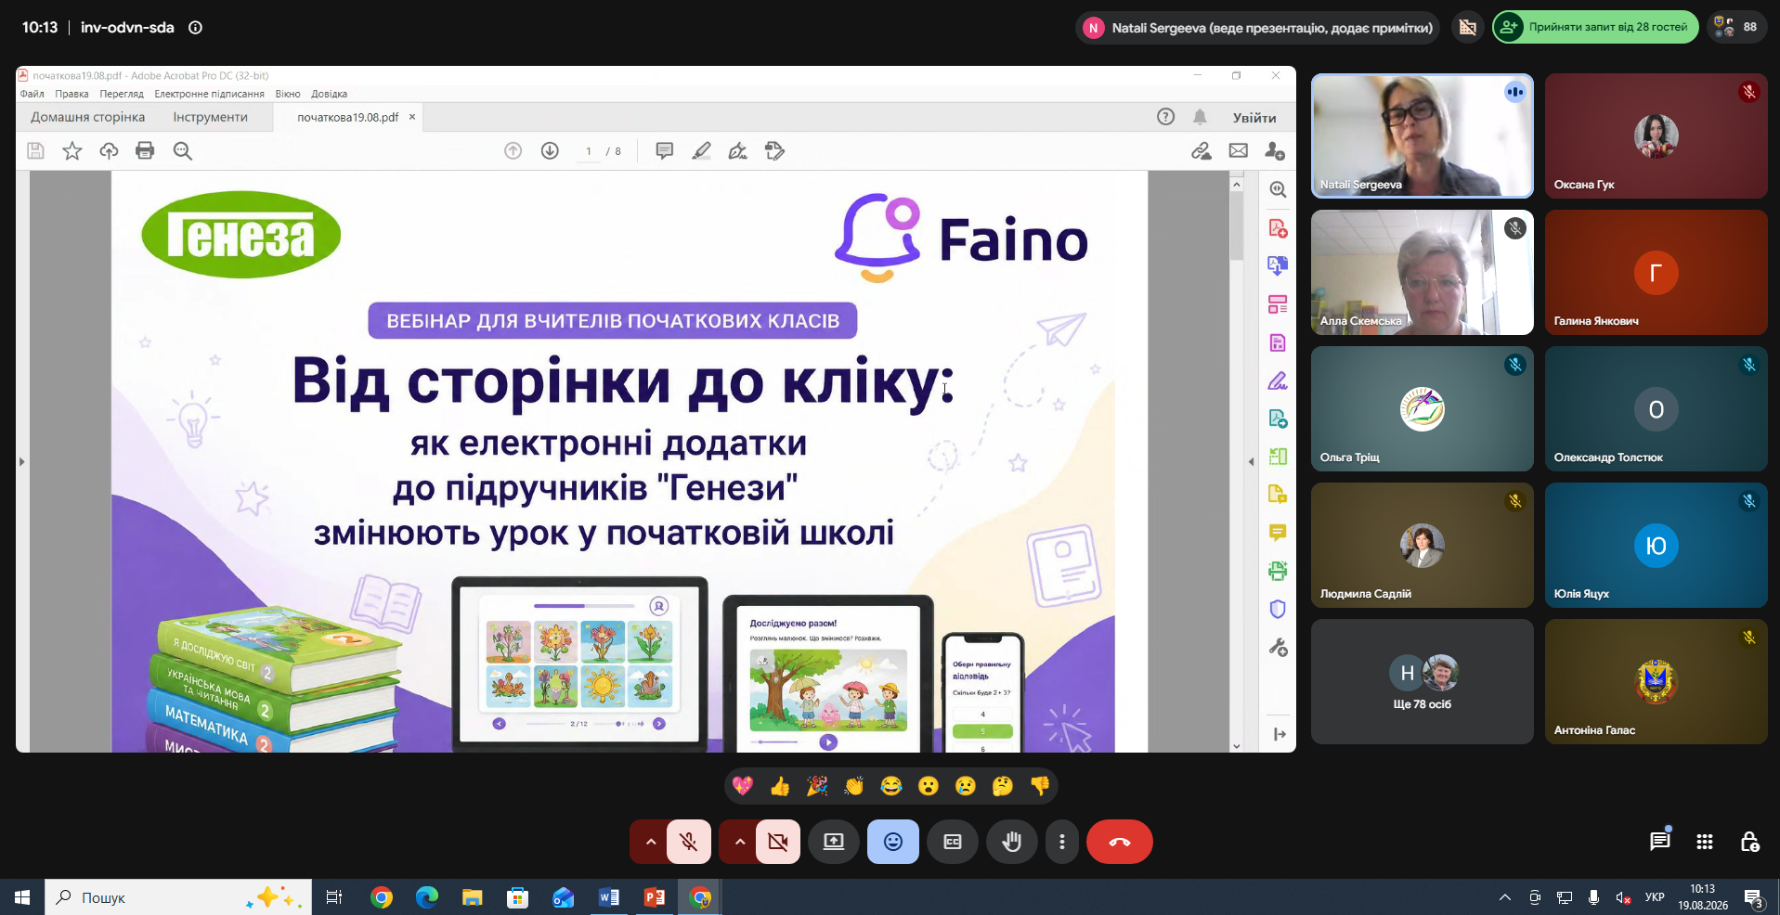Open the Acrobat find/search magnifier

tap(182, 150)
